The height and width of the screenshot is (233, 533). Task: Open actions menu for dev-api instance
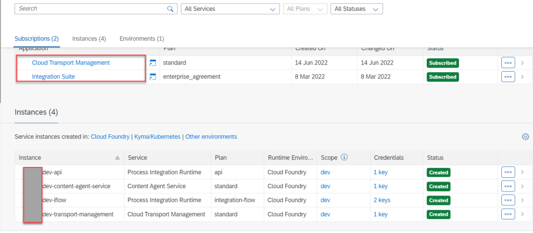coord(508,172)
